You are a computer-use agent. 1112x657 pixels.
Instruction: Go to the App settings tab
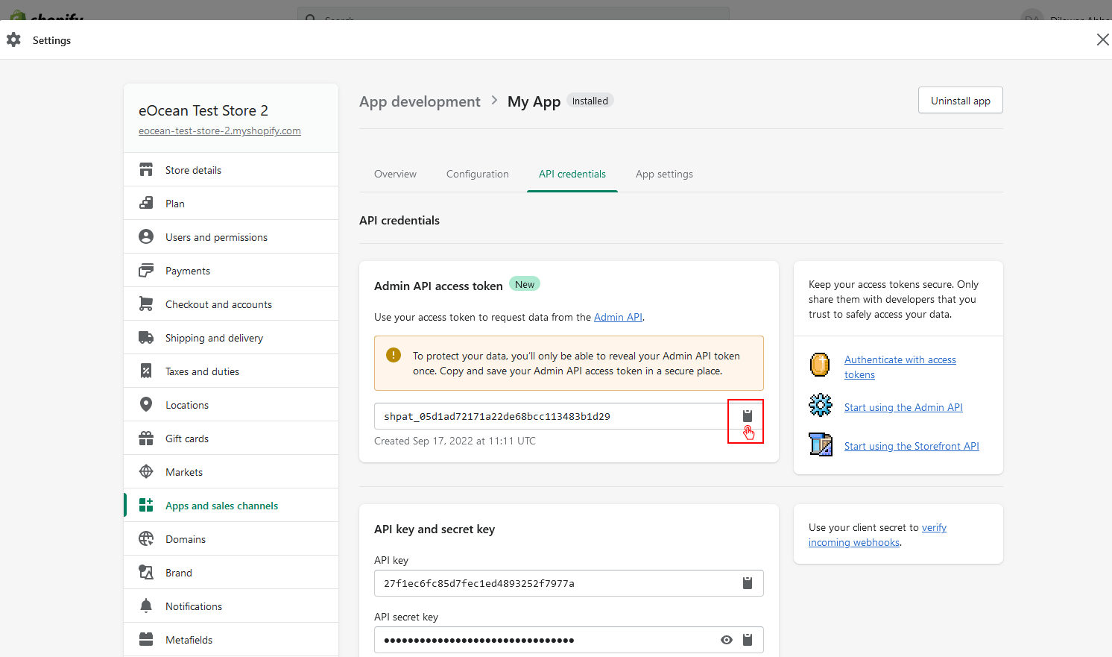[664, 174]
